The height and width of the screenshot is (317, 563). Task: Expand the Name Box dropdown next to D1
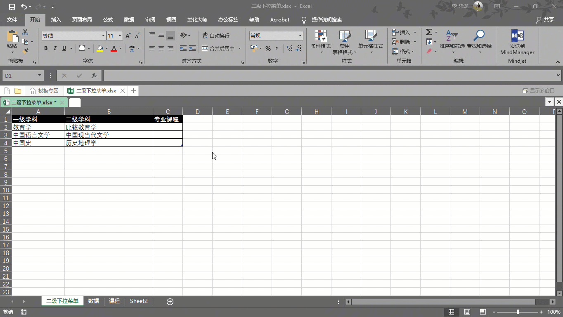pyautogui.click(x=40, y=76)
